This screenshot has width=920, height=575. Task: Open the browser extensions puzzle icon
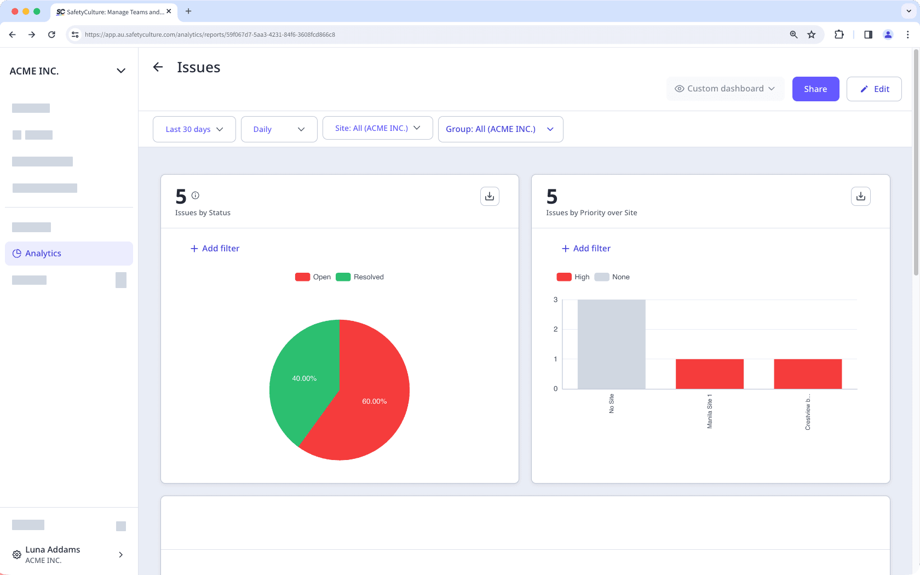coord(839,34)
